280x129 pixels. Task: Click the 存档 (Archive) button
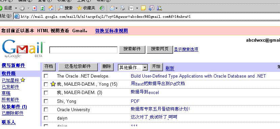pos(49,67)
